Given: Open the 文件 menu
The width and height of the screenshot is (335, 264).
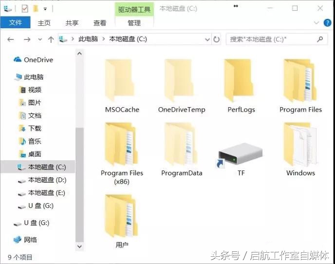Looking at the screenshot, I should coord(16,22).
